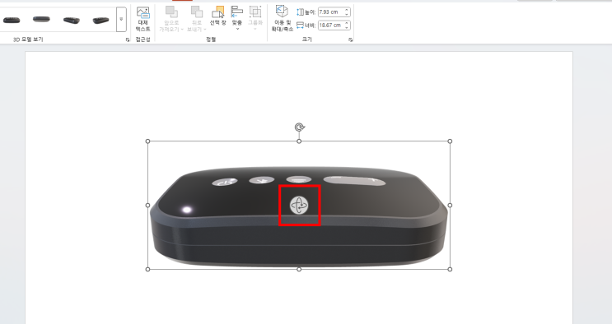Open the Group (그룹화) dropdown
This screenshot has width=612, height=324.
pos(255,18)
